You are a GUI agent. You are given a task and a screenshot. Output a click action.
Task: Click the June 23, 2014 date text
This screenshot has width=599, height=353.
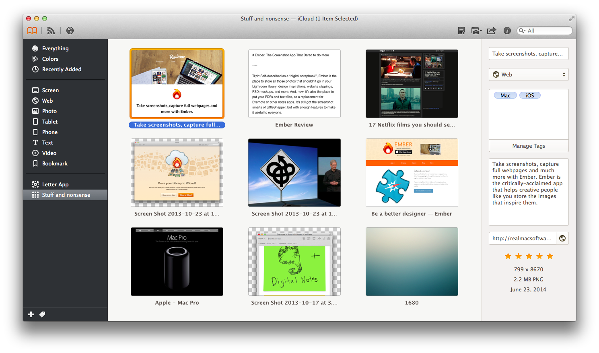click(x=528, y=289)
